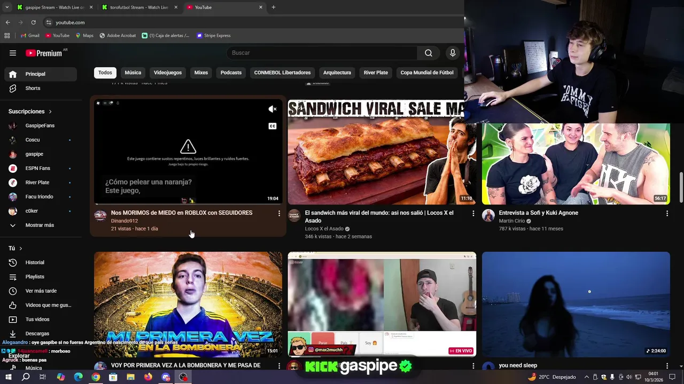The width and height of the screenshot is (684, 384).
Task: Open the Historial page
Action: (x=41, y=262)
